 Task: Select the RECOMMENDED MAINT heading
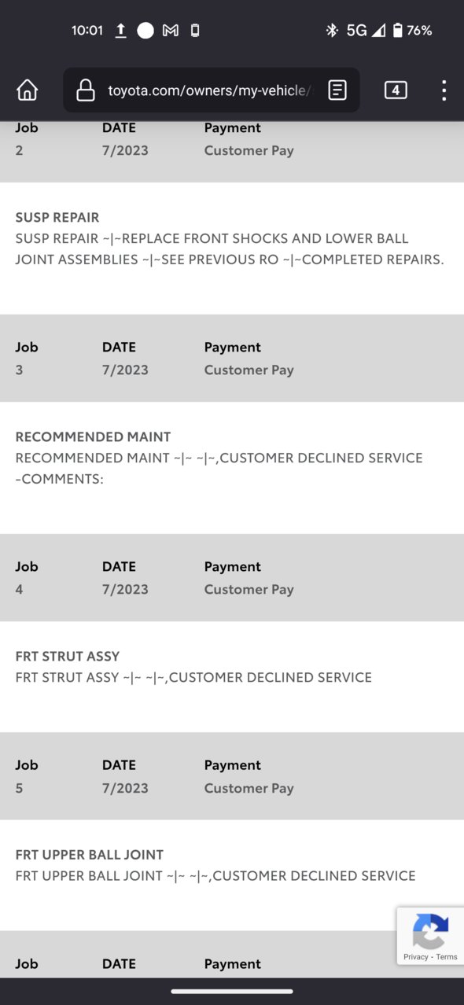(93, 436)
